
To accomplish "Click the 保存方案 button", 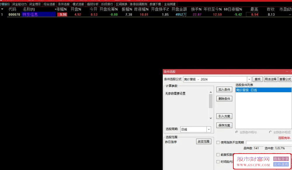I will [x=224, y=125].
